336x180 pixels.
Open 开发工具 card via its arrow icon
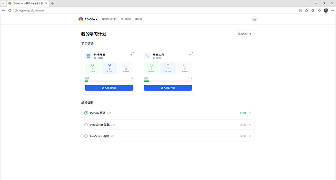click(189, 55)
